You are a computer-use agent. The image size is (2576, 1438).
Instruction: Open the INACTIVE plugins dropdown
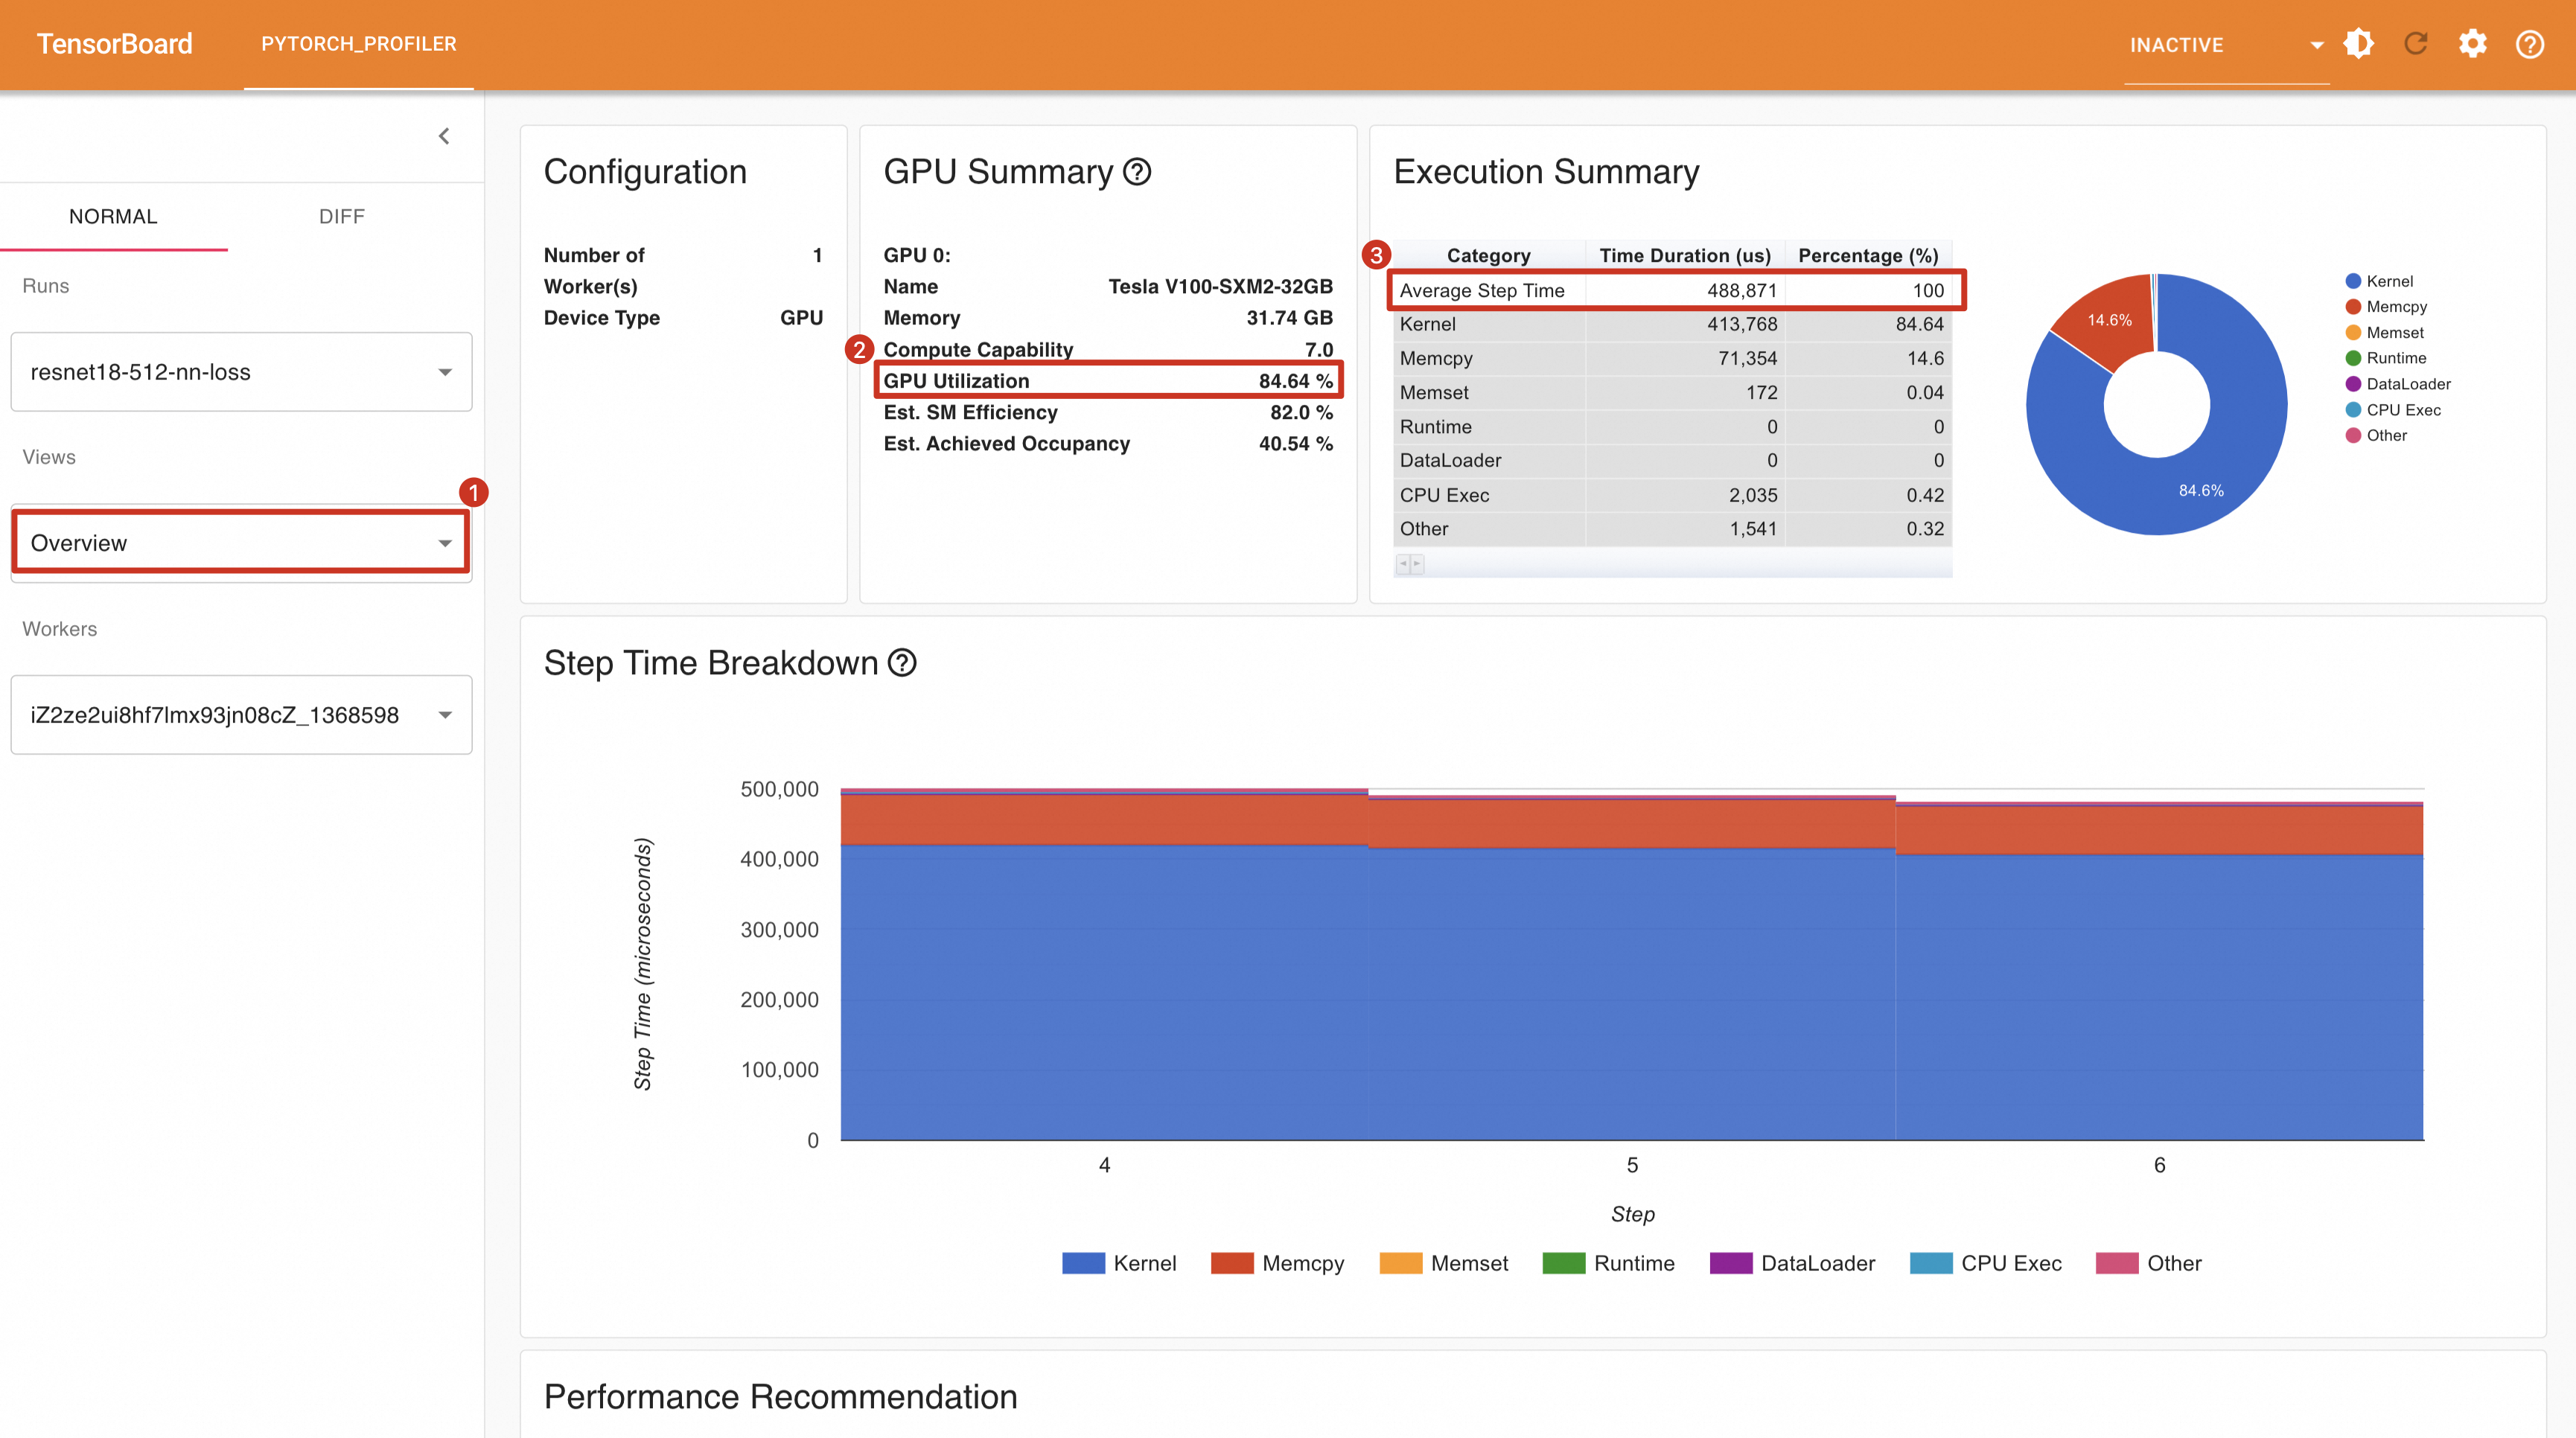(x=2226, y=45)
